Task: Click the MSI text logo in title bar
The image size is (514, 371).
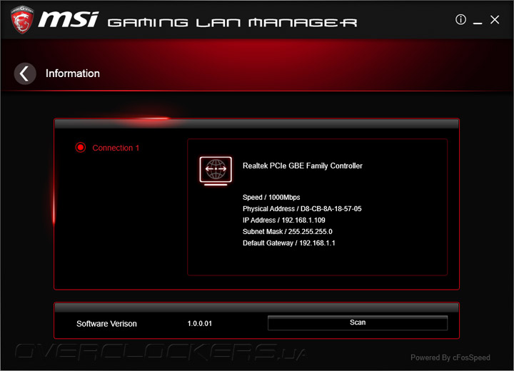Action: (x=69, y=19)
